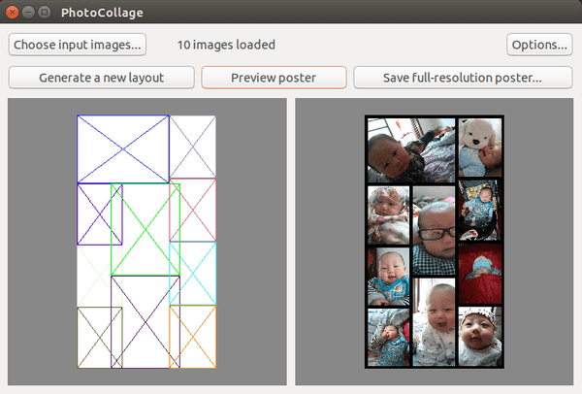Screen dimensions: 582x394
Task: Save the full-resolution poster
Action: tap(463, 78)
